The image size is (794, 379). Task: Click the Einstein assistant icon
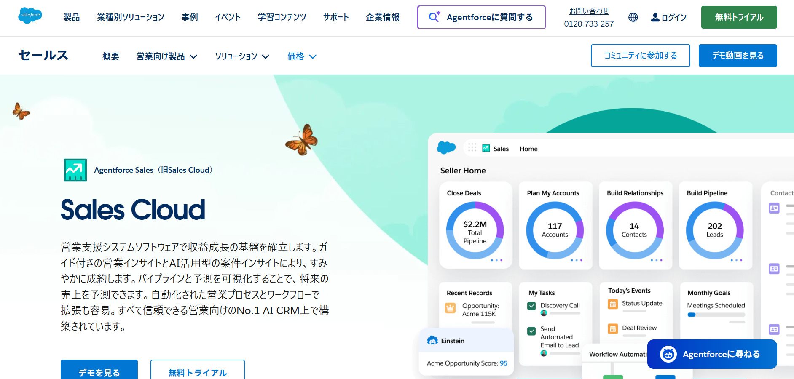[x=432, y=340]
